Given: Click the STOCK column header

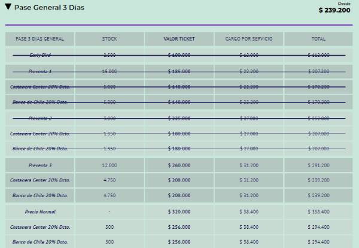Looking at the screenshot, I should tap(109, 39).
